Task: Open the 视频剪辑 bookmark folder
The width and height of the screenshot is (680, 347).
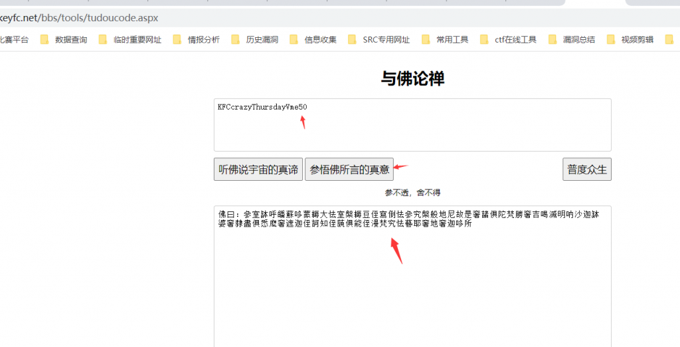Action: (x=631, y=40)
